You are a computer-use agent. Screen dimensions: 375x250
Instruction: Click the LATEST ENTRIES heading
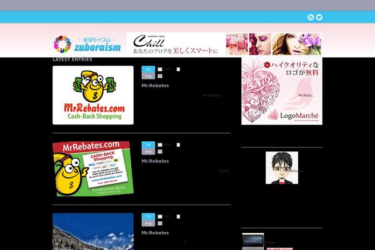(72, 59)
